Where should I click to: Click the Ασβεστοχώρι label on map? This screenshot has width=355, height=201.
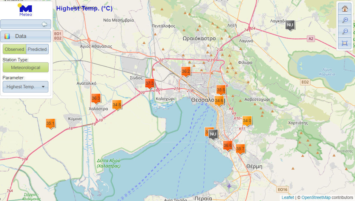click(x=257, y=99)
